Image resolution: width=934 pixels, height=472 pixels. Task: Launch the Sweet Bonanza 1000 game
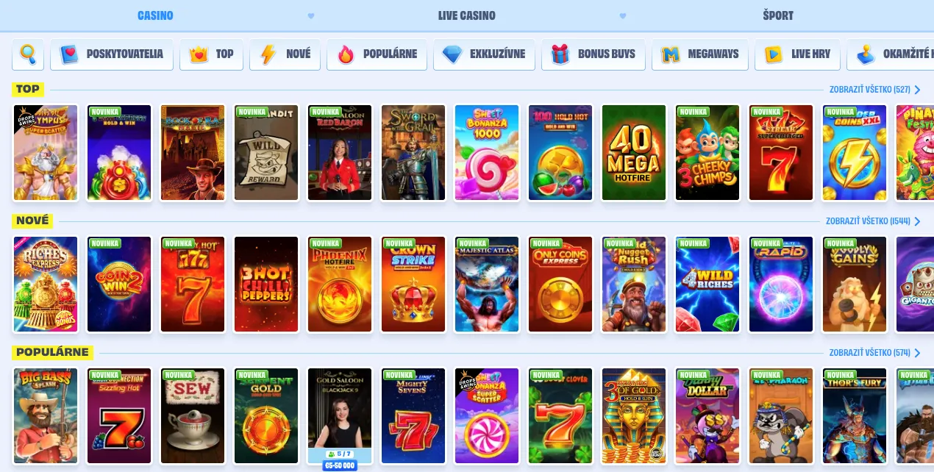[487, 153]
